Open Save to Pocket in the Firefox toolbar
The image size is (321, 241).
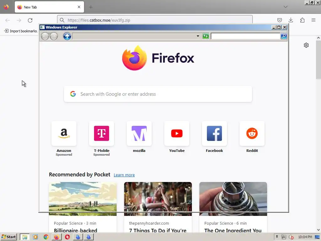(279, 20)
